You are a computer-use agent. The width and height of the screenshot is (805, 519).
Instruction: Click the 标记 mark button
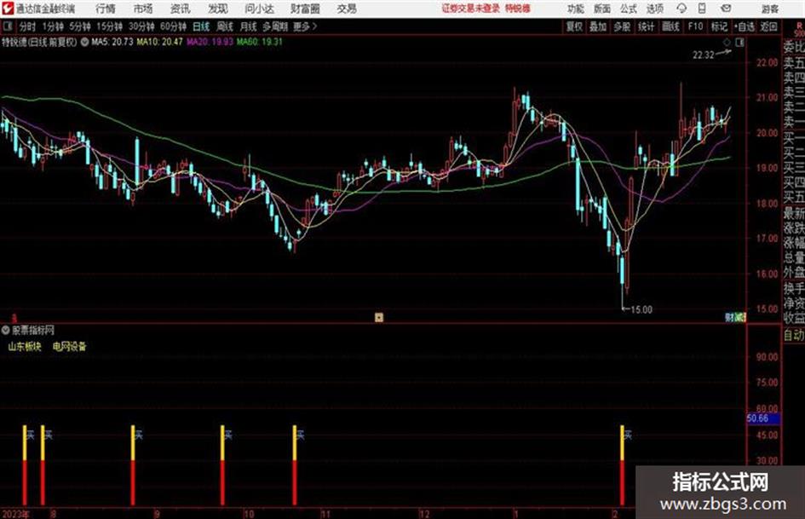point(719,26)
